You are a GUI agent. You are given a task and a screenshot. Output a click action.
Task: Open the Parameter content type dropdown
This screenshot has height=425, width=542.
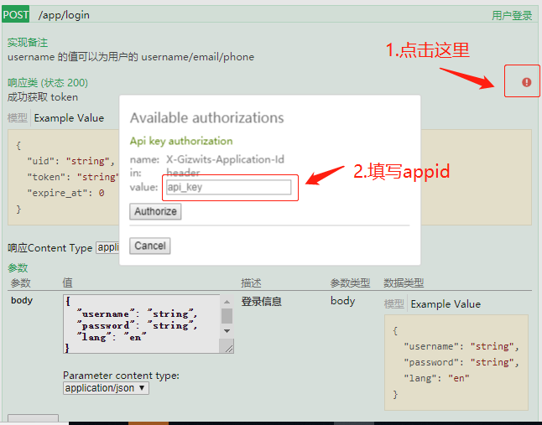pos(106,388)
